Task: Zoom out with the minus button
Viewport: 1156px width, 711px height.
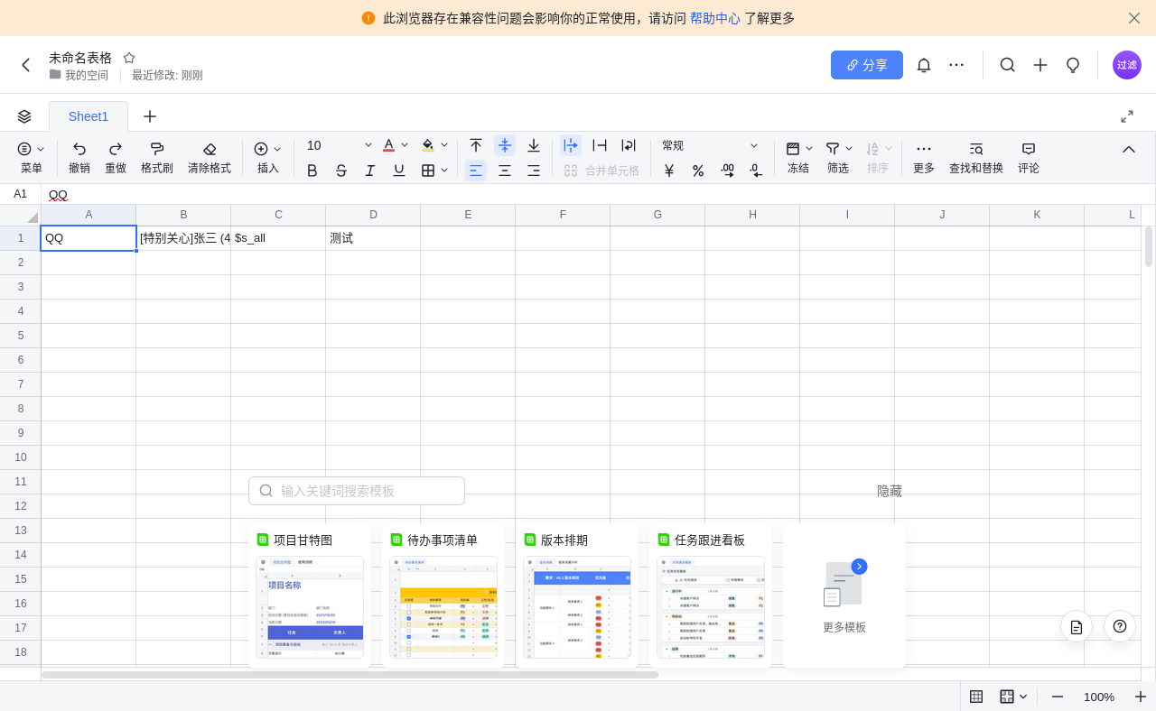Action: point(1058,697)
